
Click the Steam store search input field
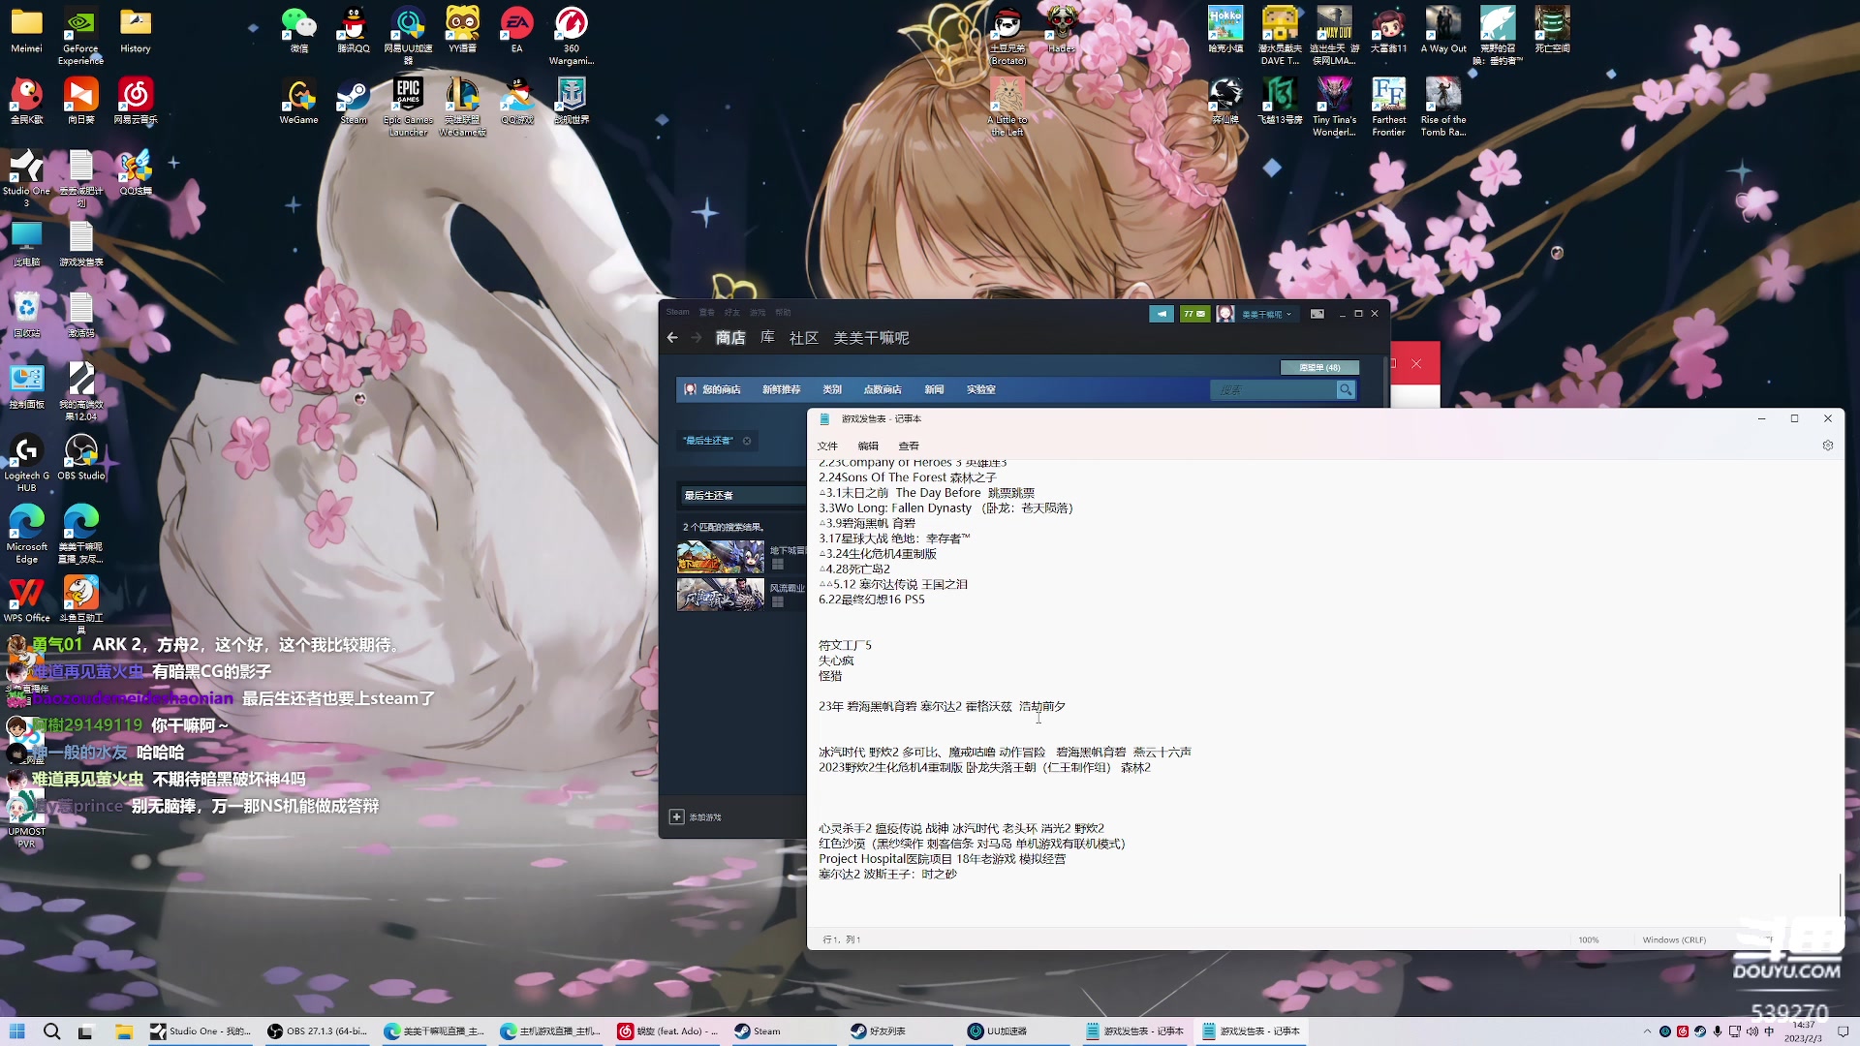coord(1273,389)
